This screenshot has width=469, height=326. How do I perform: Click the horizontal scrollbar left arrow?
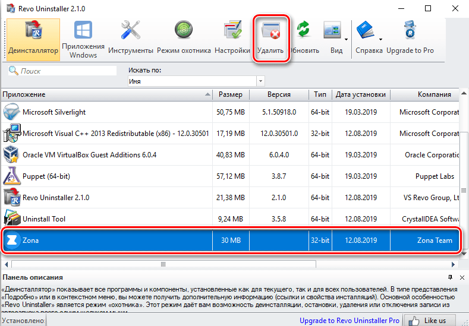[6, 264]
